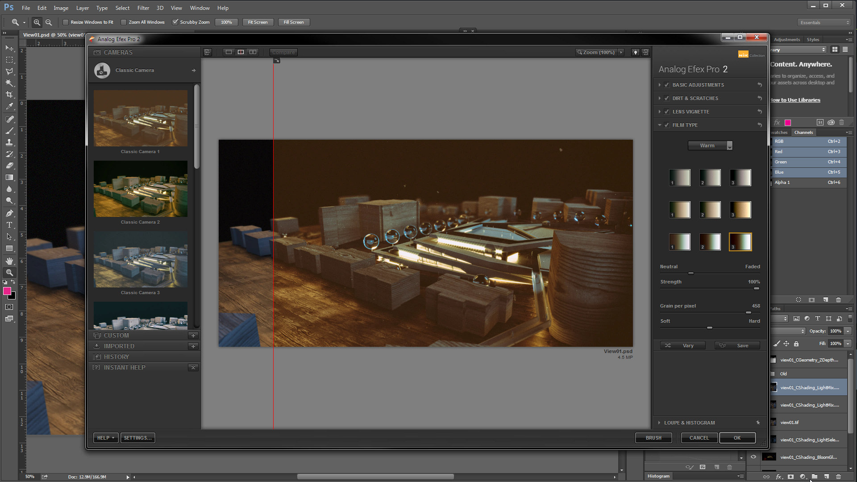Collapse the Film Type section
The image size is (857, 482).
coord(659,125)
